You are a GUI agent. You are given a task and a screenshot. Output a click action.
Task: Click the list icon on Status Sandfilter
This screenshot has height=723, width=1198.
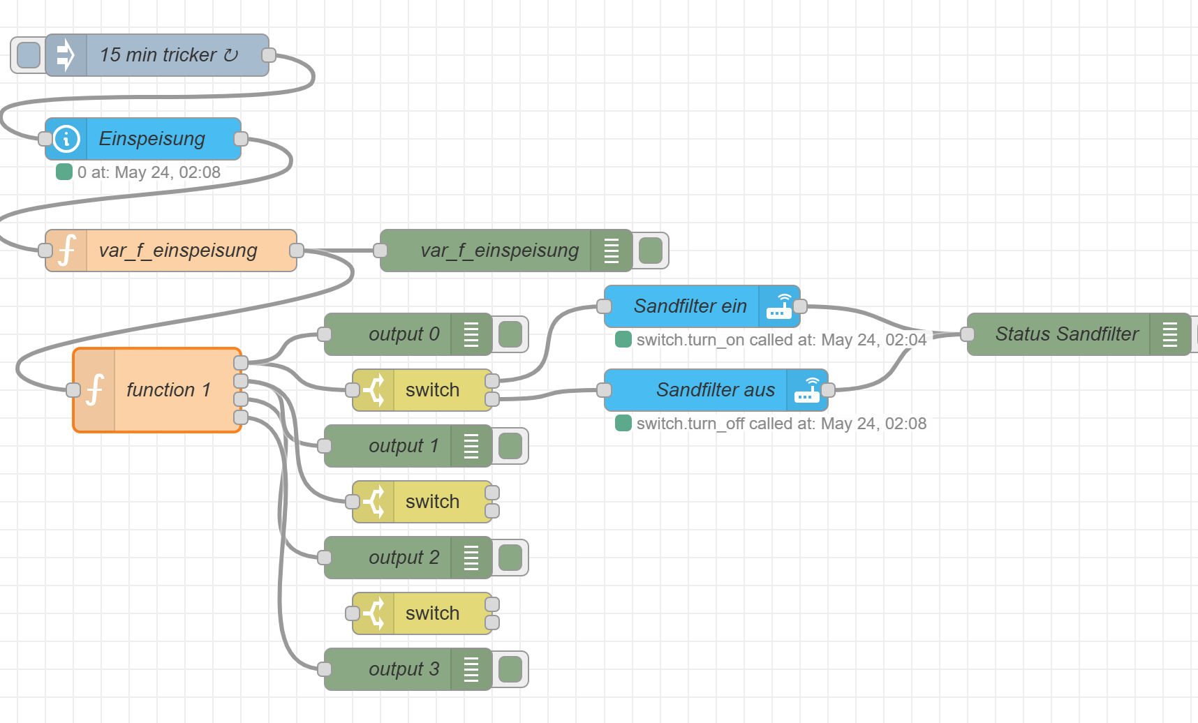[x=1170, y=334]
